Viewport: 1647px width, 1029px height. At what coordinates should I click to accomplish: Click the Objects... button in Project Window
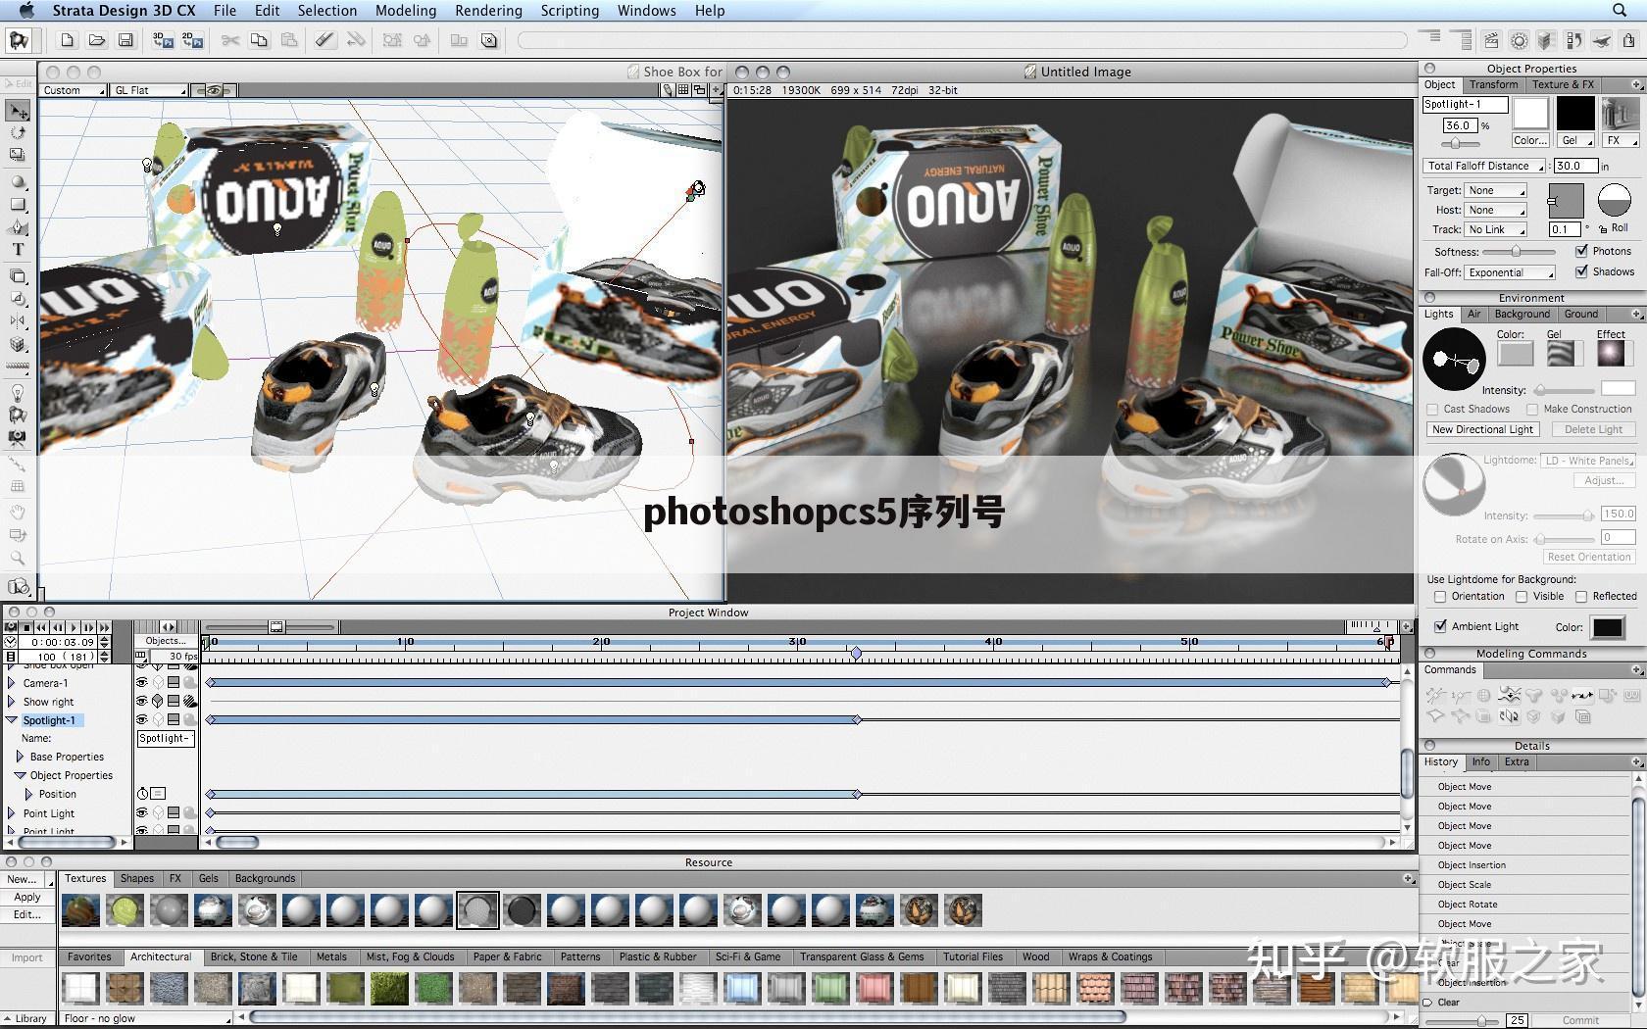(166, 641)
